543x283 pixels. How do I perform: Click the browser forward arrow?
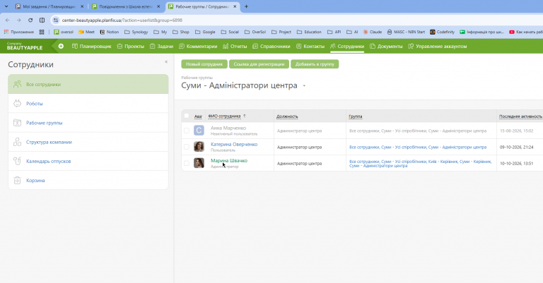(x=18, y=20)
